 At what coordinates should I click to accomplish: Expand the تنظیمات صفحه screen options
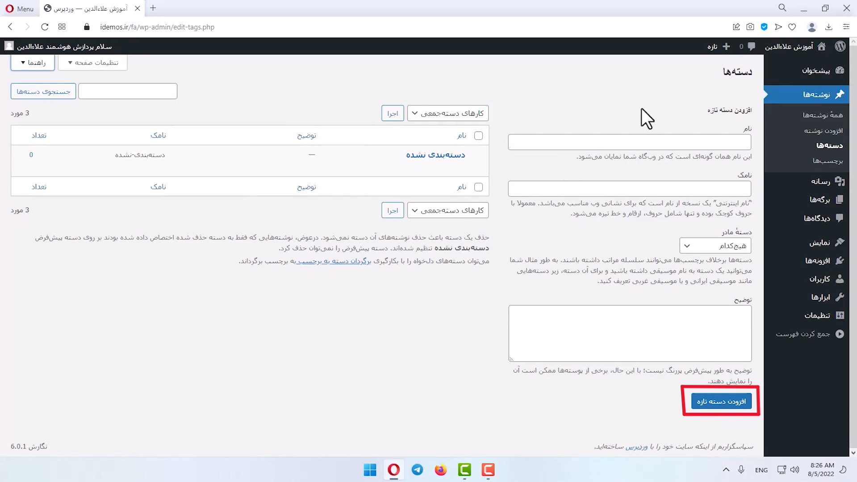point(93,63)
